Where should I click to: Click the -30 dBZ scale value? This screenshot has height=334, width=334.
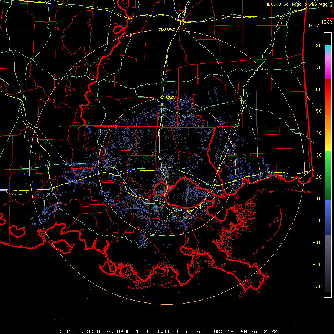[x=317, y=286]
